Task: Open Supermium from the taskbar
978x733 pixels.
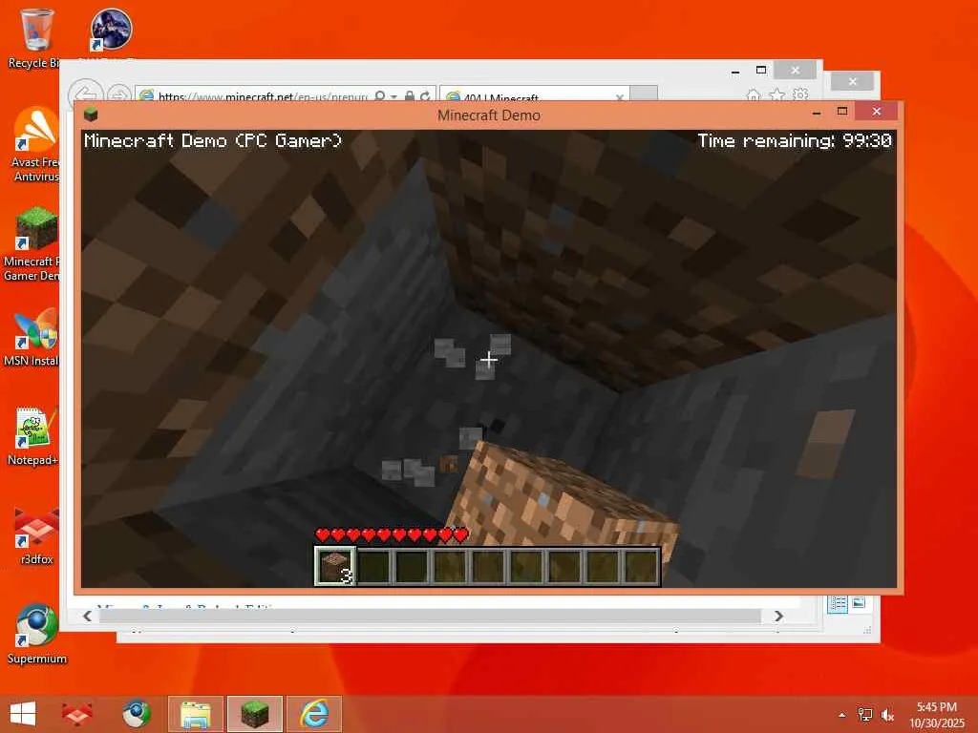Action: [136, 714]
